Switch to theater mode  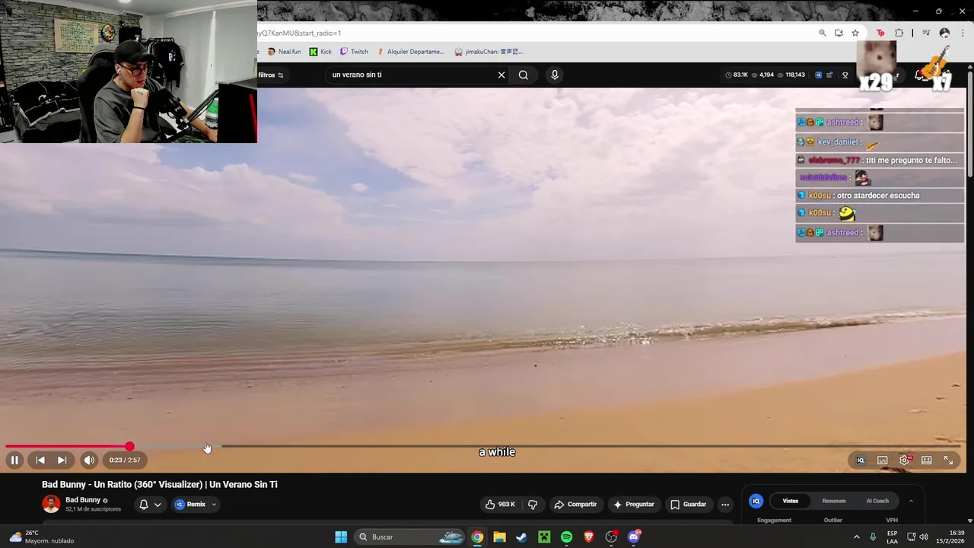pos(927,460)
